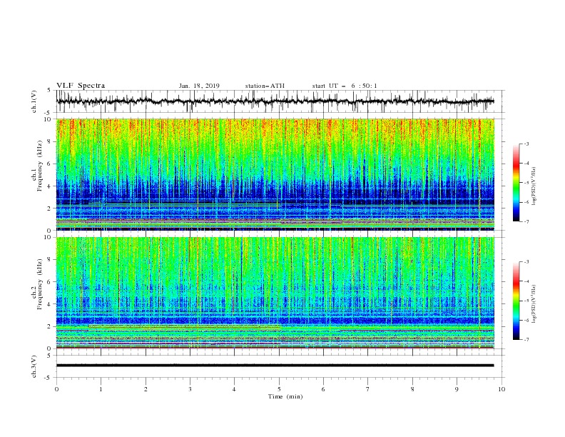Click time axis tick label "1"

click(x=101, y=389)
